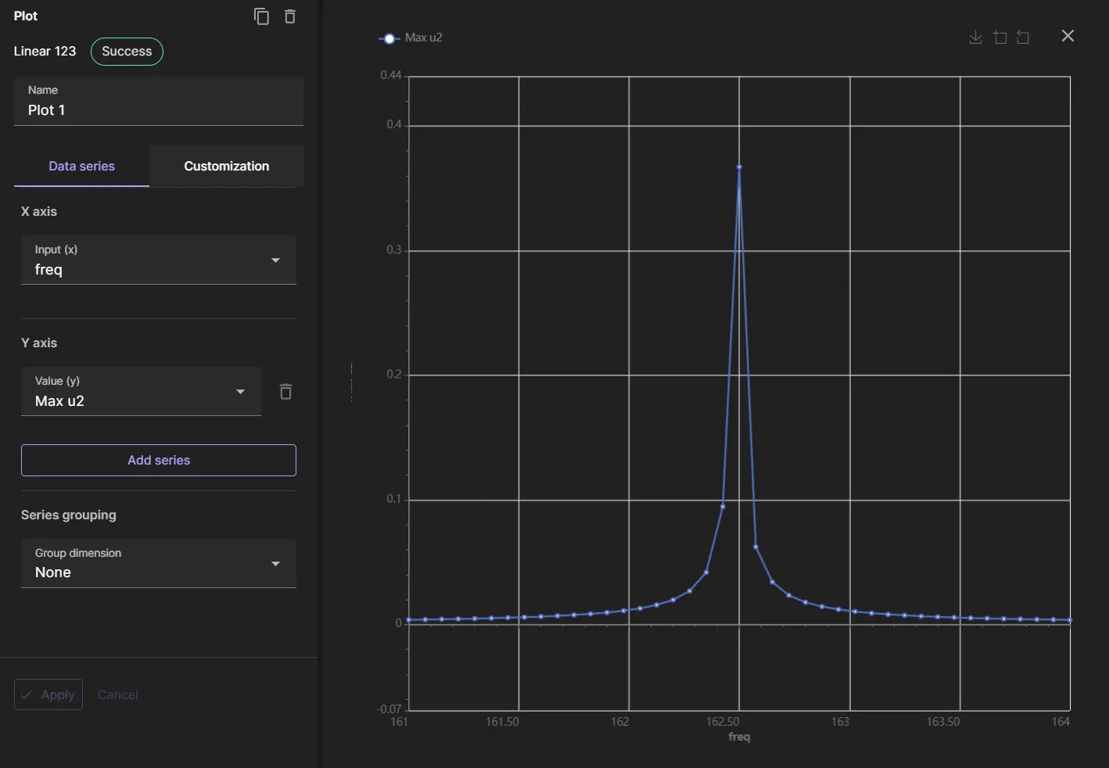This screenshot has width=1109, height=768.
Task: Click the Apply button
Action: click(48, 694)
